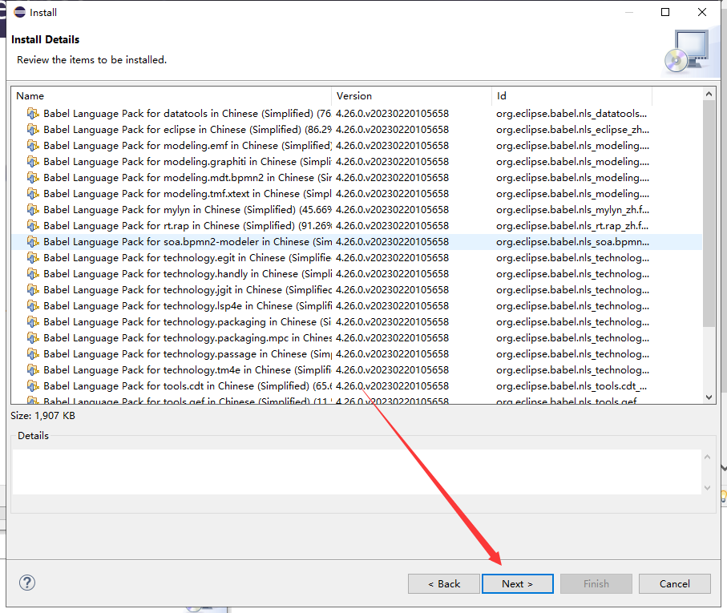Select Babel Language Pack for datatools row text

188,114
